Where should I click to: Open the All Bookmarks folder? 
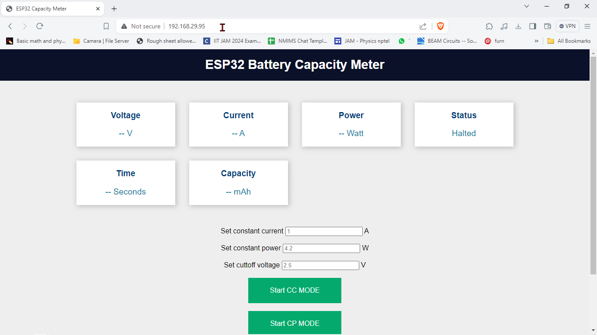[569, 41]
